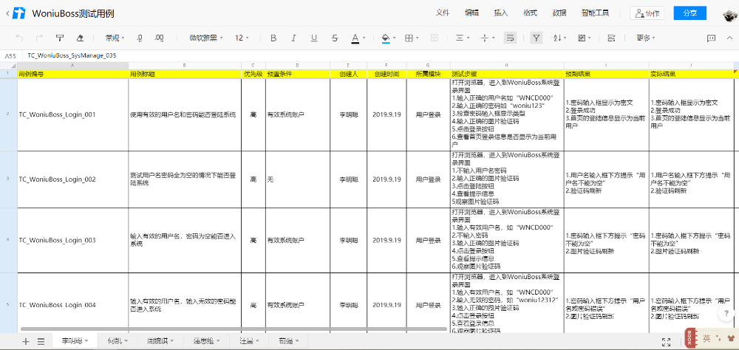Enter full screen mode icon
This screenshot has height=350, width=739.
click(x=666, y=342)
